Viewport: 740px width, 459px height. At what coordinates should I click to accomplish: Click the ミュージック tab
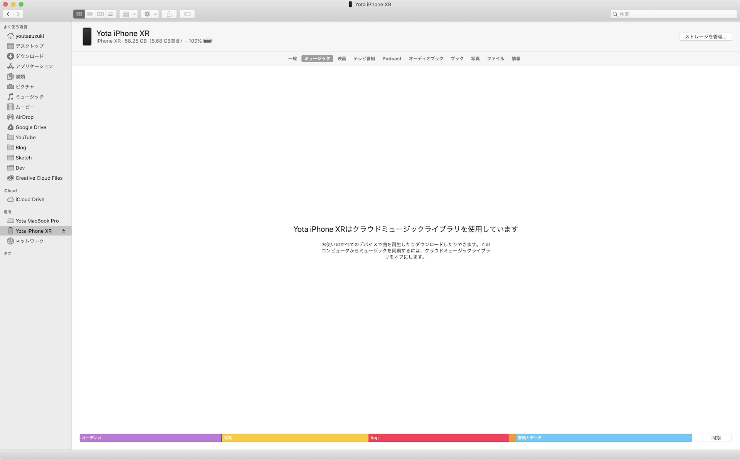(x=317, y=58)
